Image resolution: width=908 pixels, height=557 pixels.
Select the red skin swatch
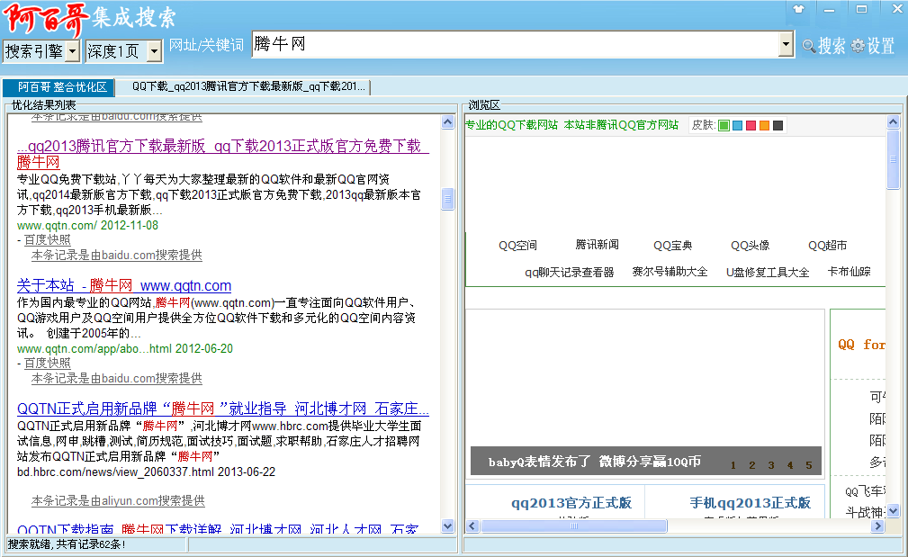pos(751,126)
